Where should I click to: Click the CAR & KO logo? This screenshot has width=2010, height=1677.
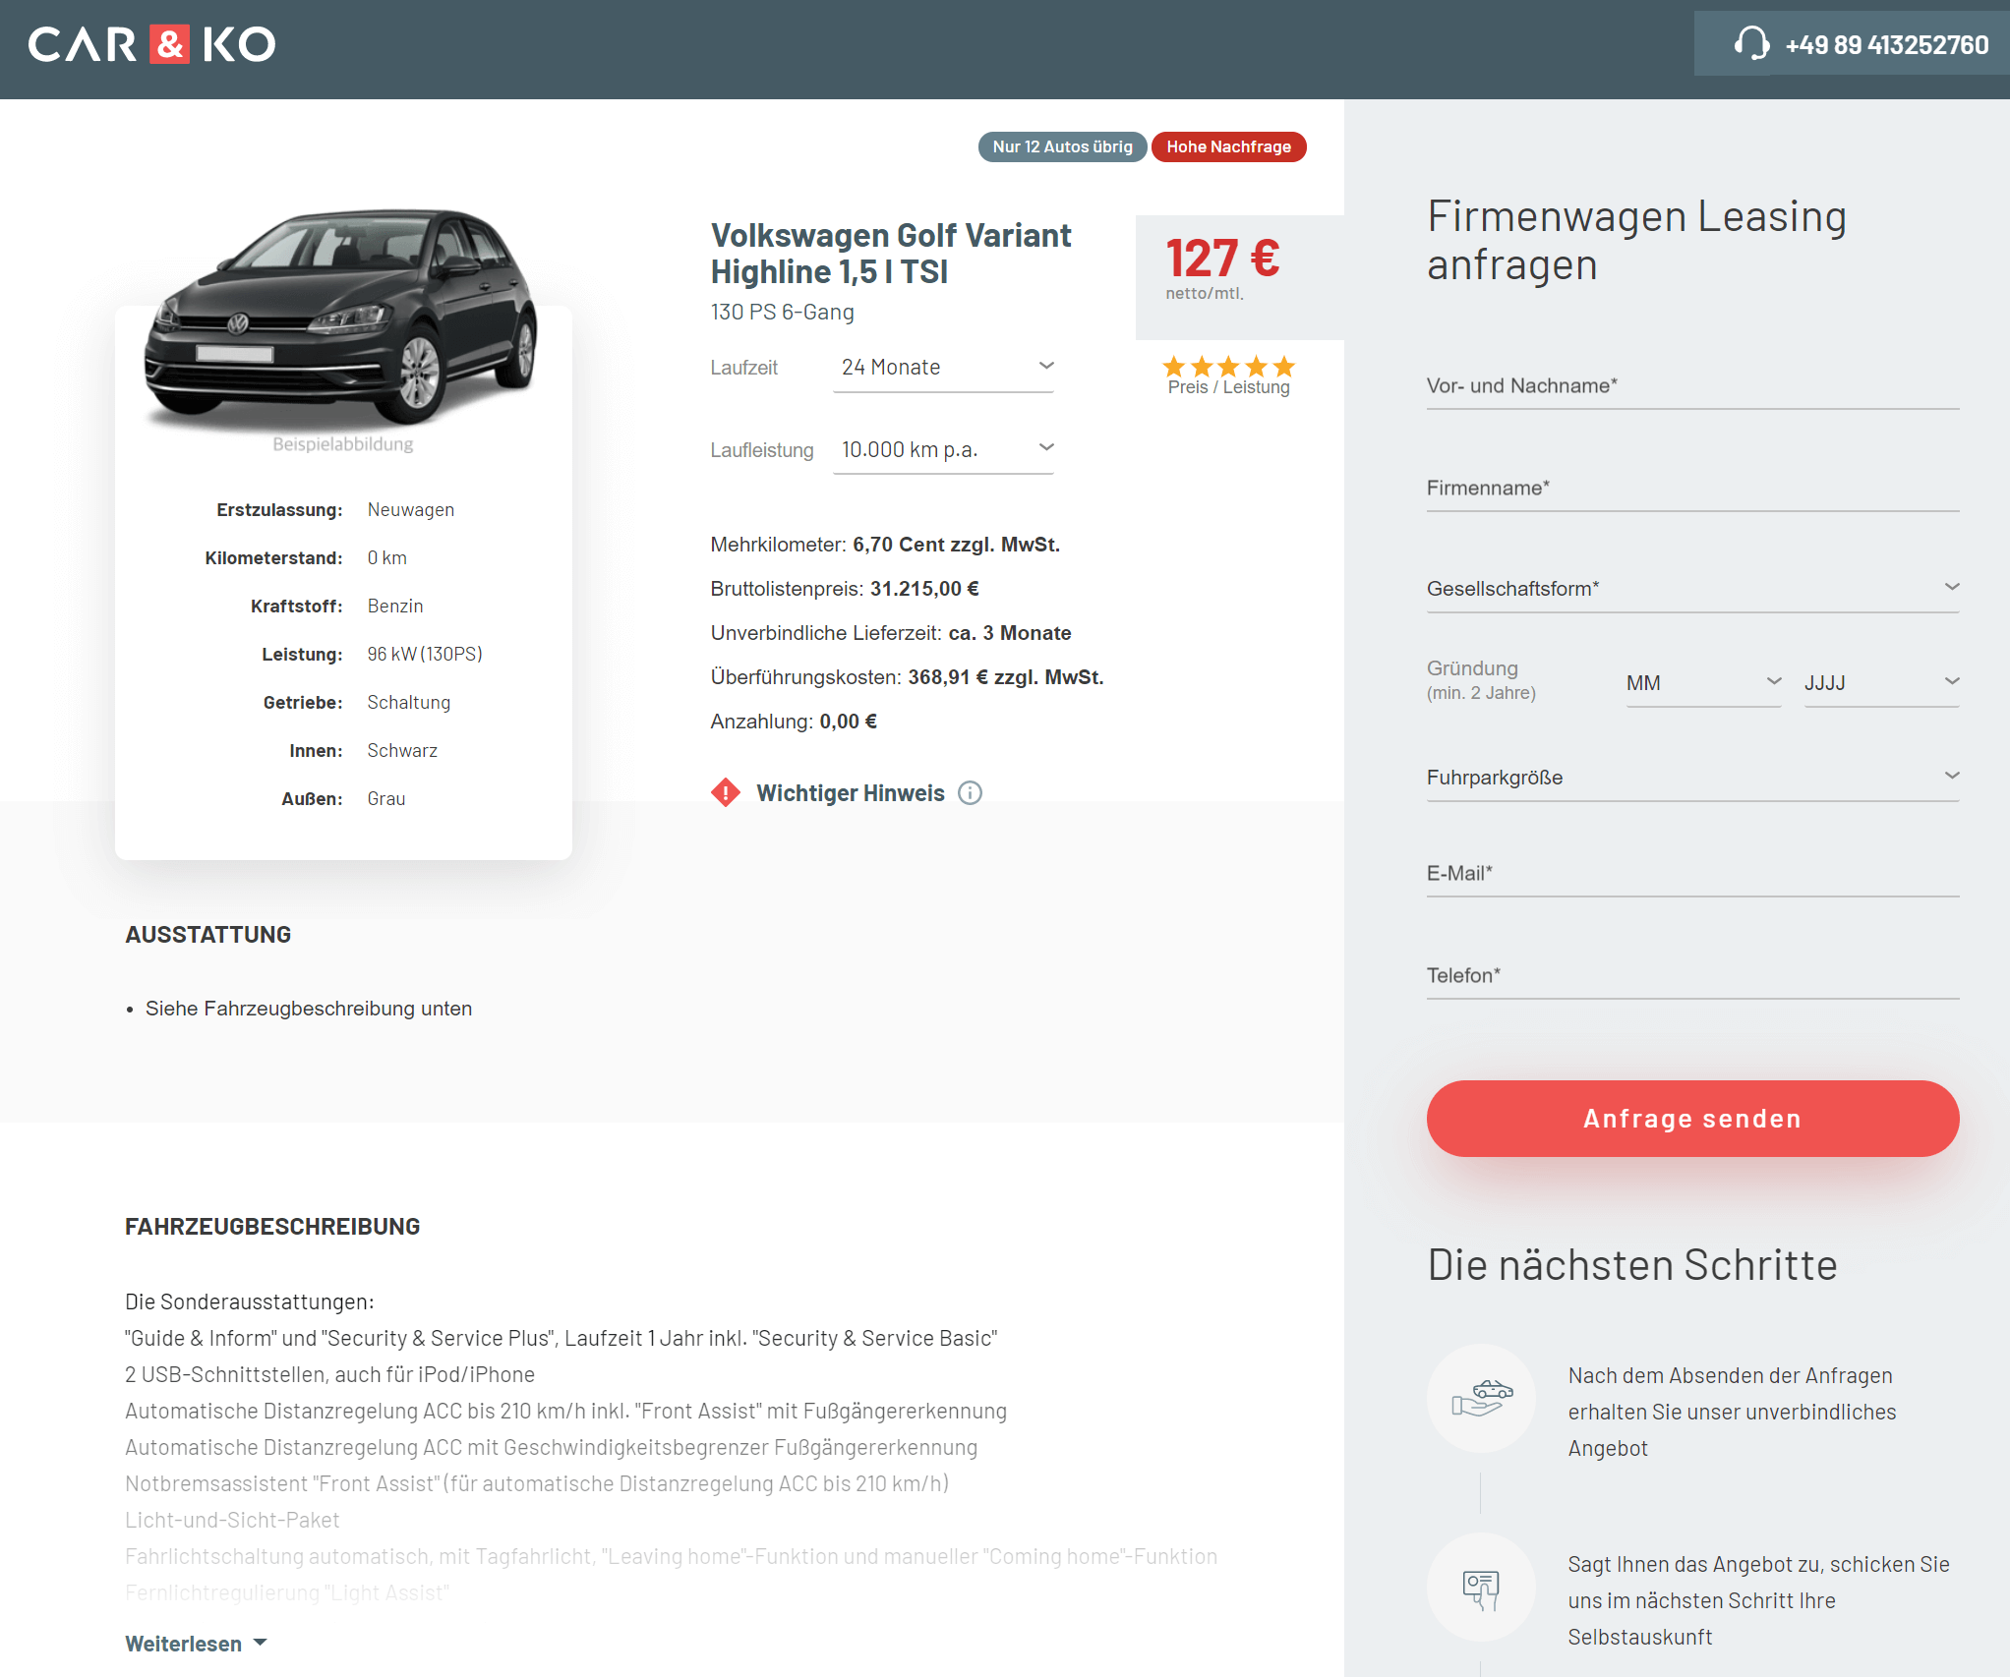pyautogui.click(x=151, y=44)
